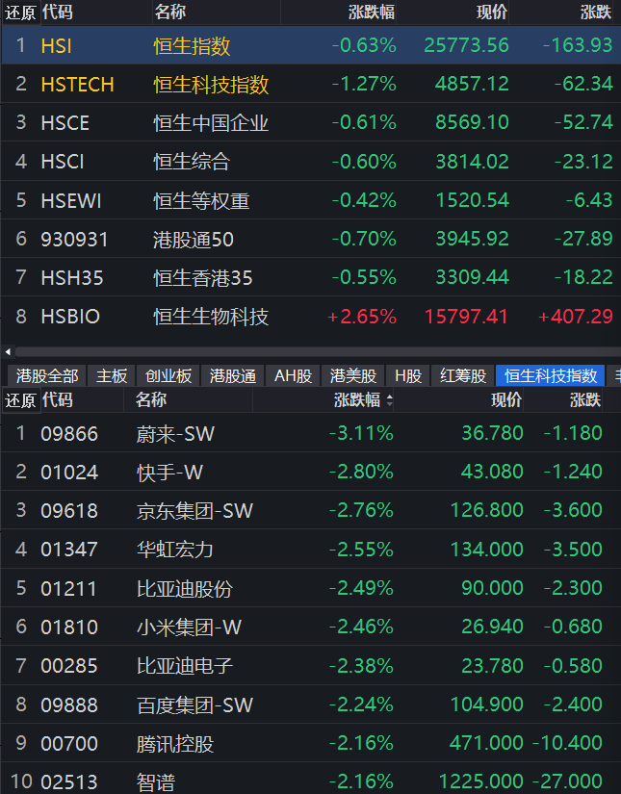Click 蔚来-SW change -3.11%
This screenshot has width=621, height=794.
coord(361,433)
